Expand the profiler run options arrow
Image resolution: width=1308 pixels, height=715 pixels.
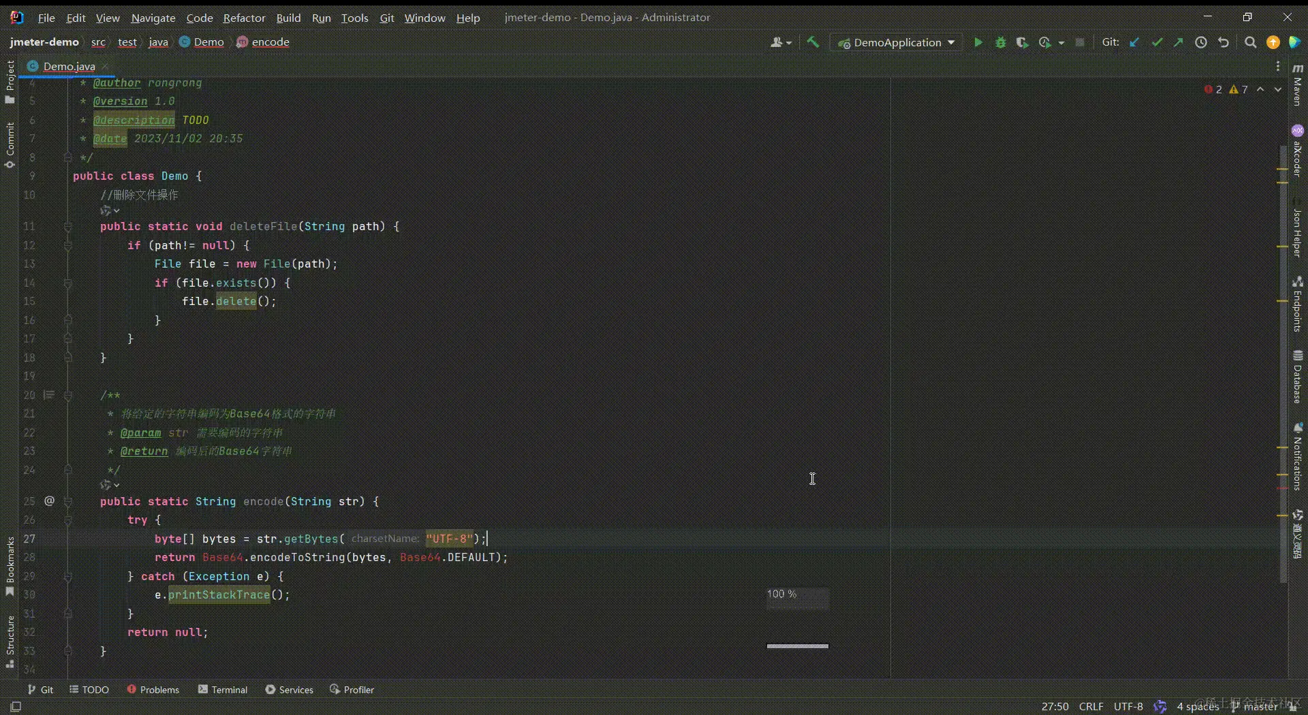pos(1061,43)
